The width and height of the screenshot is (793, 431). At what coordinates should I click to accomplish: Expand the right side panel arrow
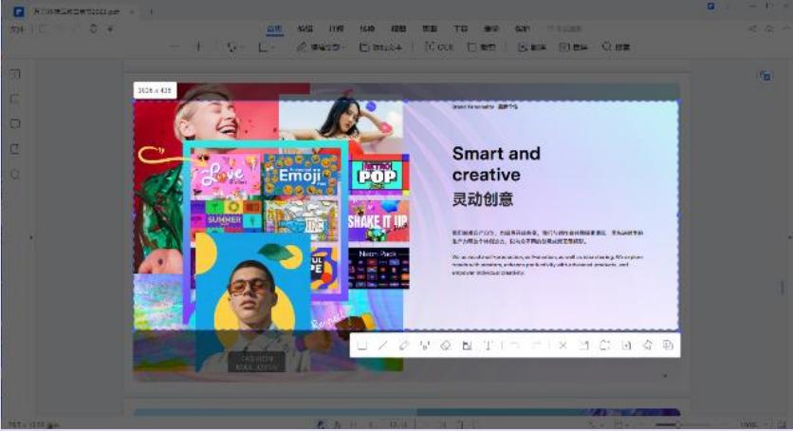[789, 237]
